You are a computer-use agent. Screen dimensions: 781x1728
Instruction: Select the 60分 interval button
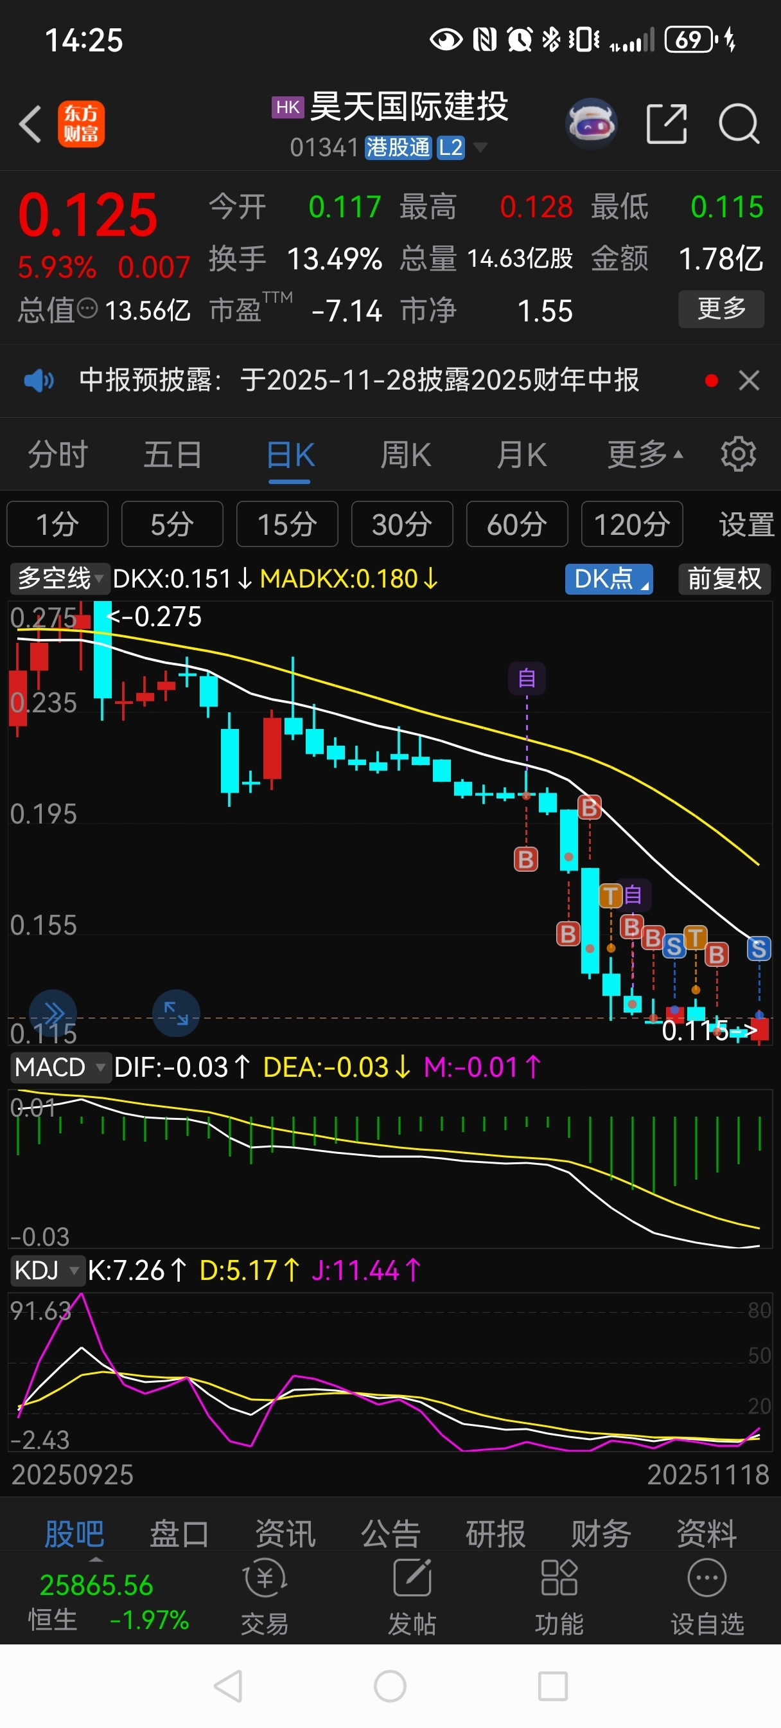[517, 524]
